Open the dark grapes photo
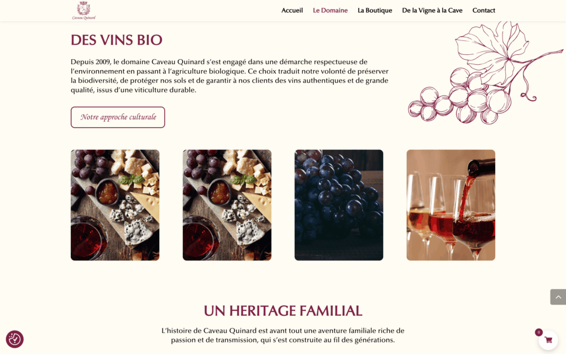566x354 pixels. [x=339, y=205]
